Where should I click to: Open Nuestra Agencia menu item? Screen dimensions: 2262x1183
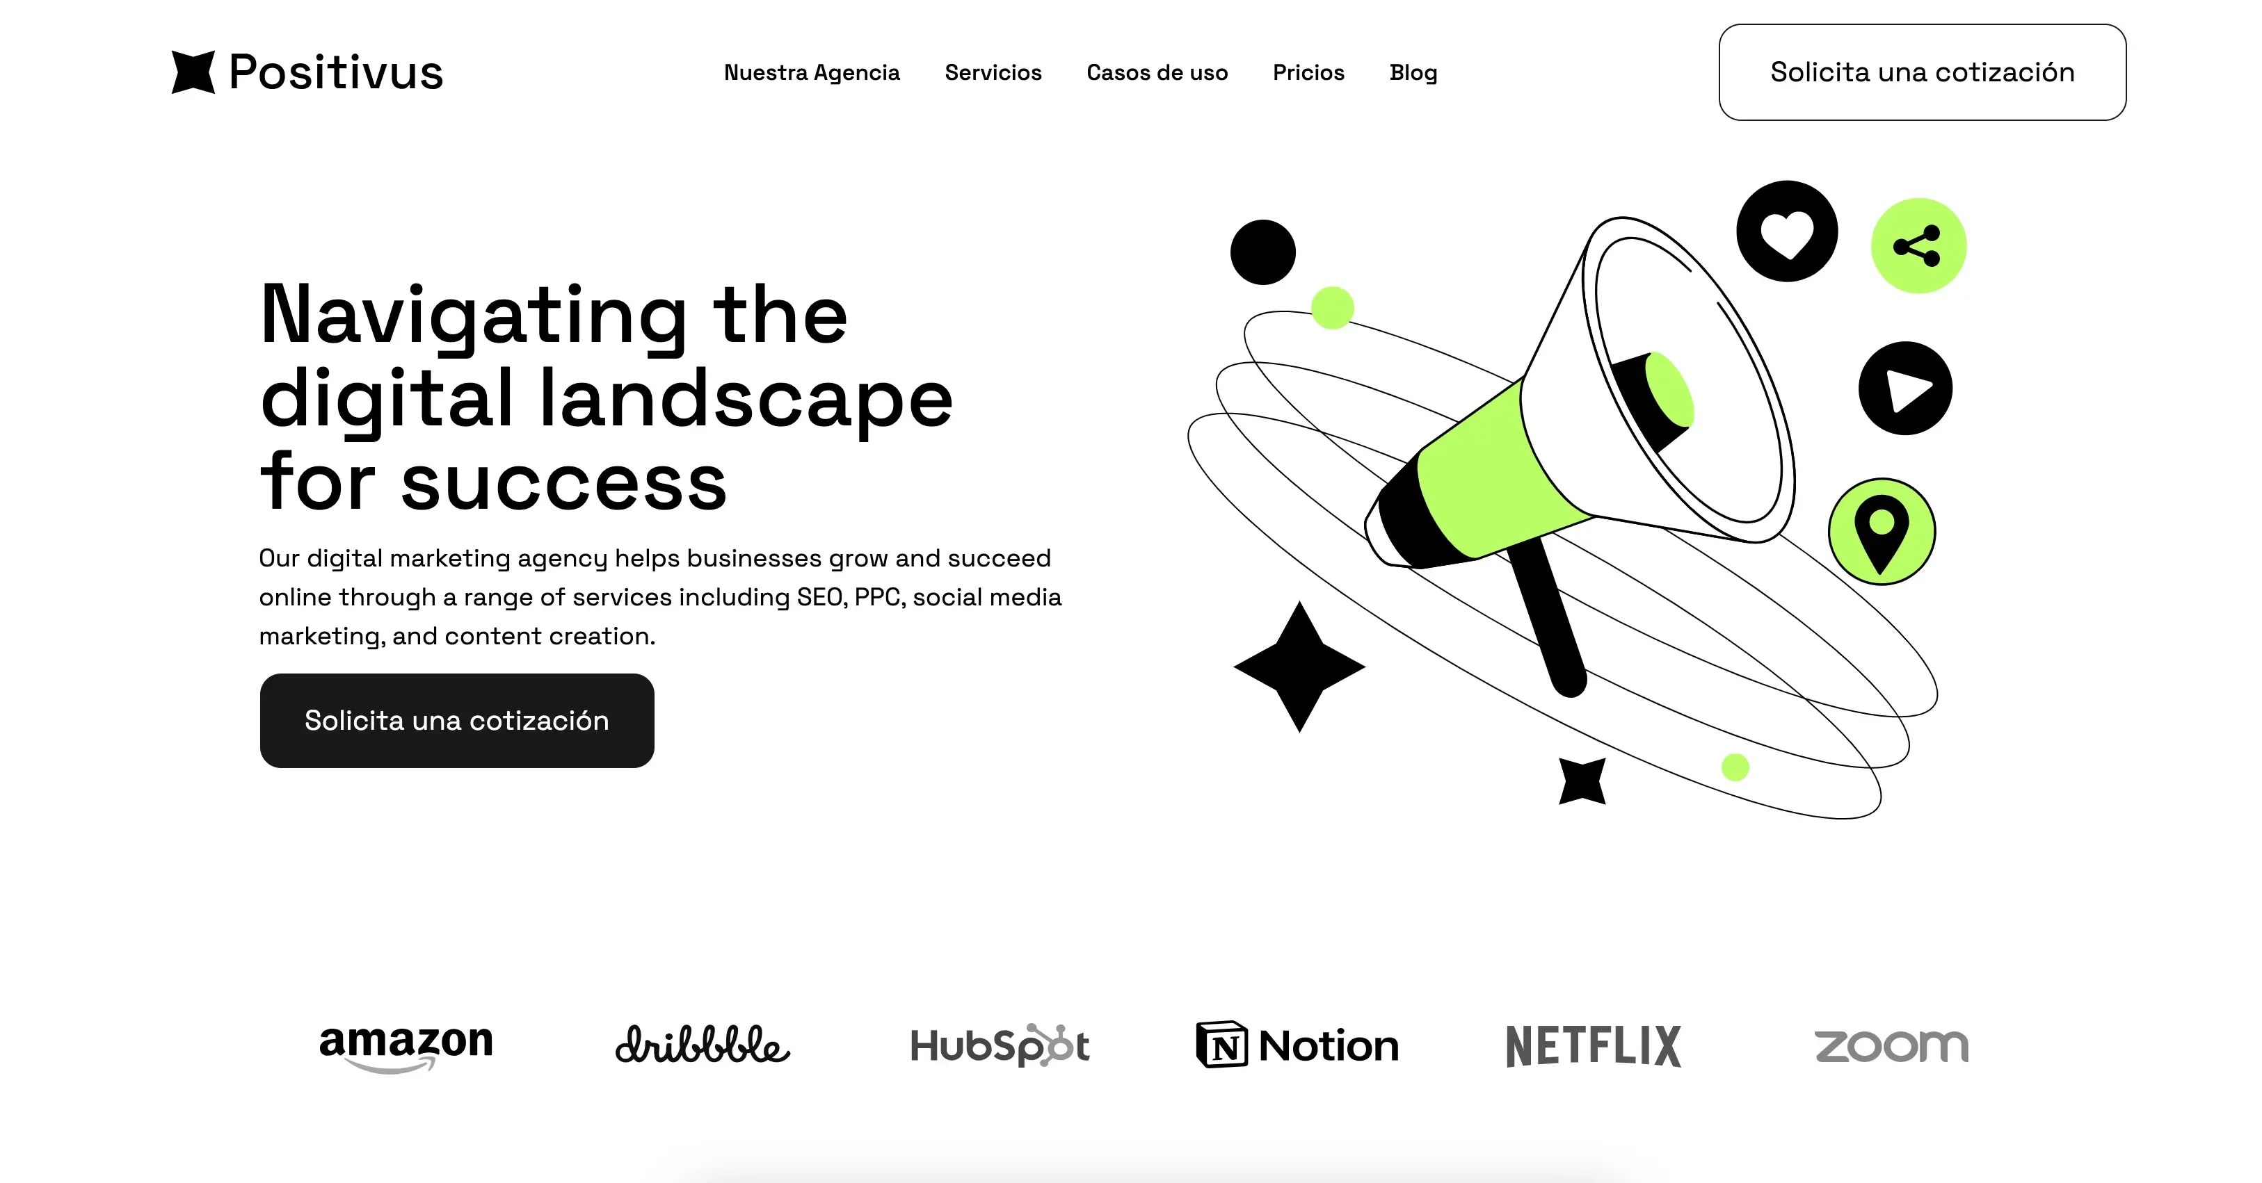[810, 72]
